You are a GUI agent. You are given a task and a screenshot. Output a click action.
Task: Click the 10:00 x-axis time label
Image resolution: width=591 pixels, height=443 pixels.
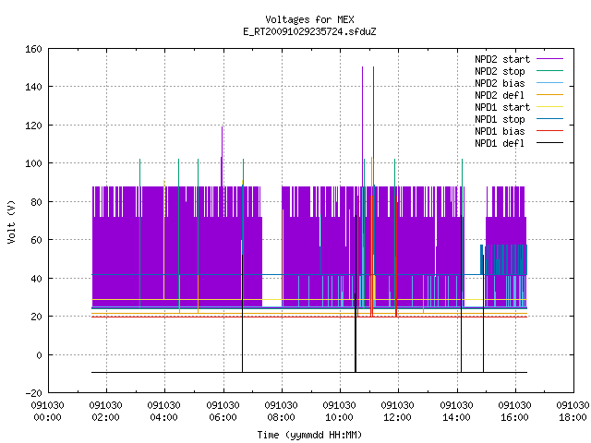339,417
